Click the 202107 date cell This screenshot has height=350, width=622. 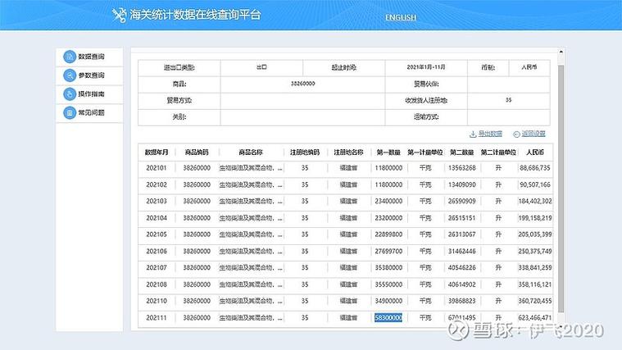pyautogui.click(x=157, y=267)
